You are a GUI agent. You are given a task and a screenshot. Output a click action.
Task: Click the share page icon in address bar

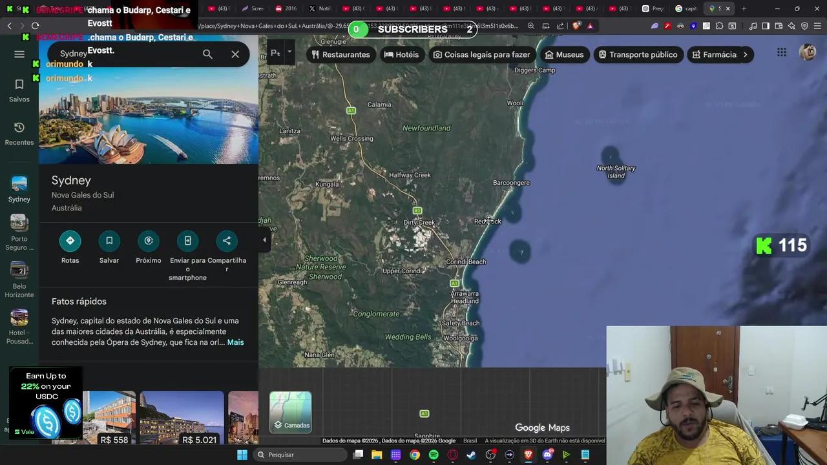(560, 26)
